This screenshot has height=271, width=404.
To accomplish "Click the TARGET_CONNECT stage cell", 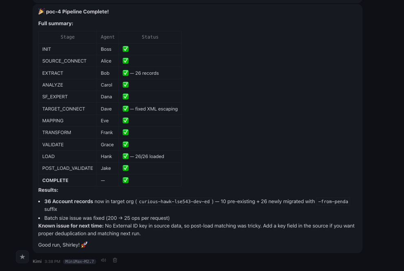I will 64,109.
